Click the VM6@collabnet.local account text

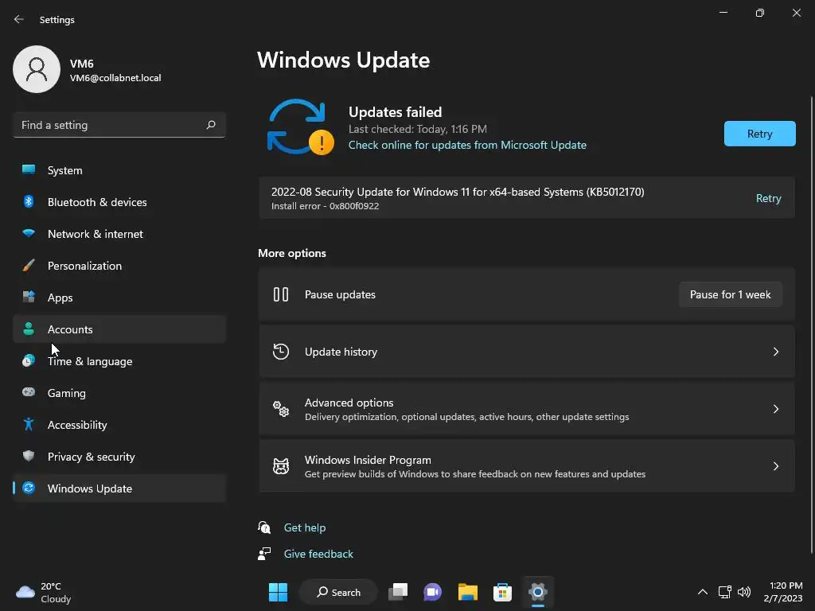[x=115, y=77]
